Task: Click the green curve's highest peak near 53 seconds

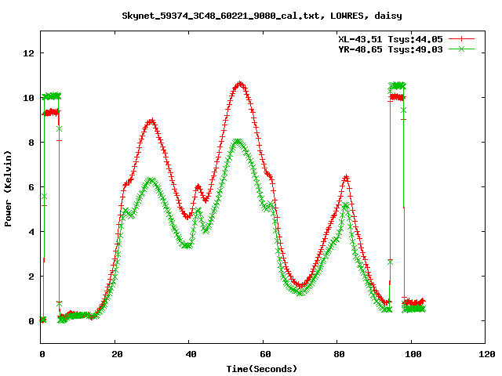Action: point(238,141)
